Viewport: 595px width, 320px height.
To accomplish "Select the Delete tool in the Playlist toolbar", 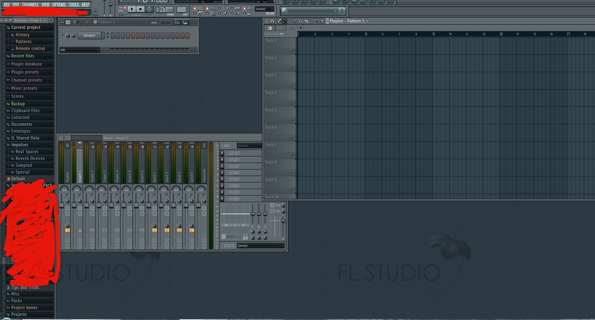I will pyautogui.click(x=290, y=21).
